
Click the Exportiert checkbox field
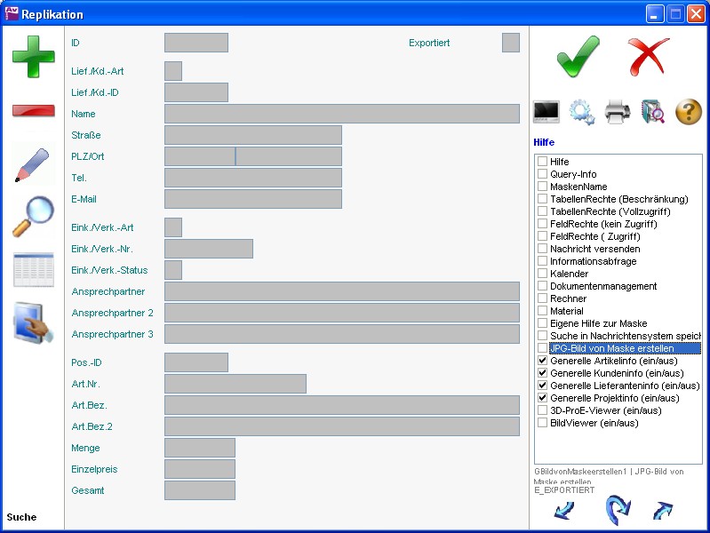point(510,43)
